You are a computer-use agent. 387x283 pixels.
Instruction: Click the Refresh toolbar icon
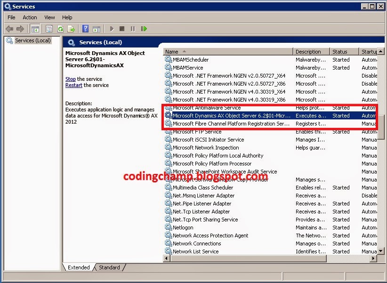pyautogui.click(x=60, y=29)
